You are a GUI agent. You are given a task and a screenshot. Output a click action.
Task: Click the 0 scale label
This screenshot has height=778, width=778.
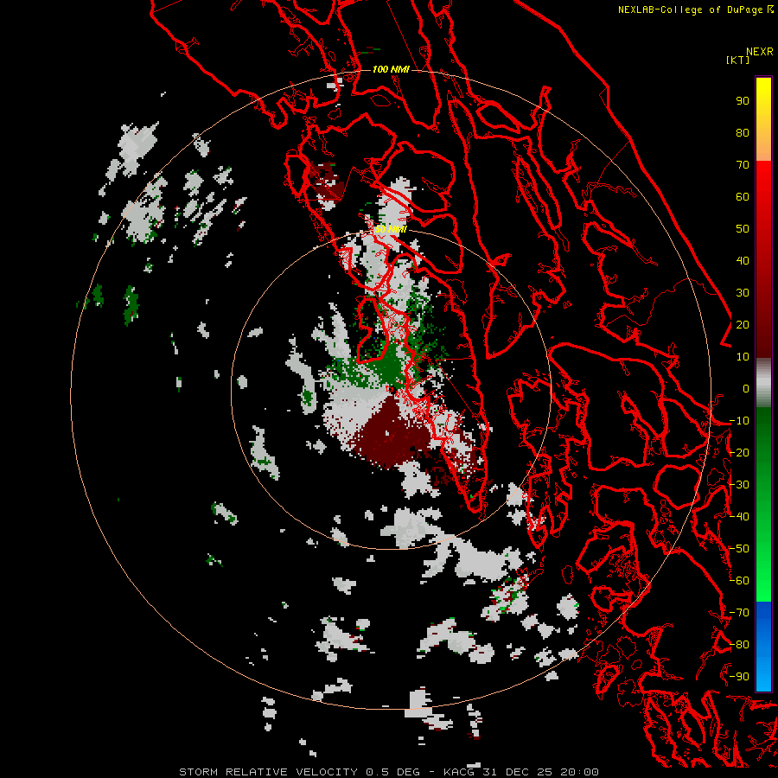[x=746, y=388]
